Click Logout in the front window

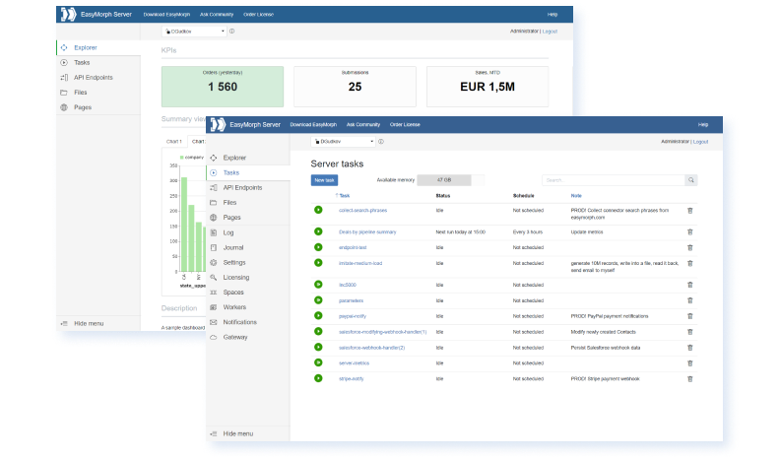(700, 142)
